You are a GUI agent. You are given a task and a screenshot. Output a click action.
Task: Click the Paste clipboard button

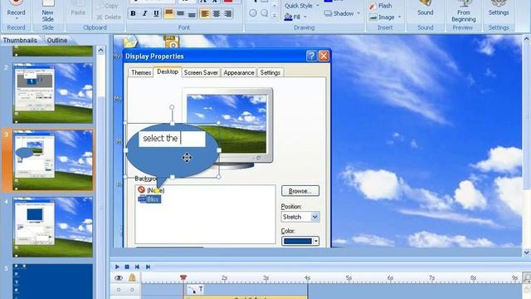(78, 9)
